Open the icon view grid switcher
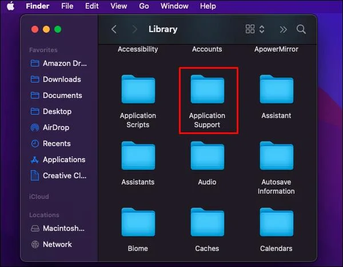 point(250,29)
